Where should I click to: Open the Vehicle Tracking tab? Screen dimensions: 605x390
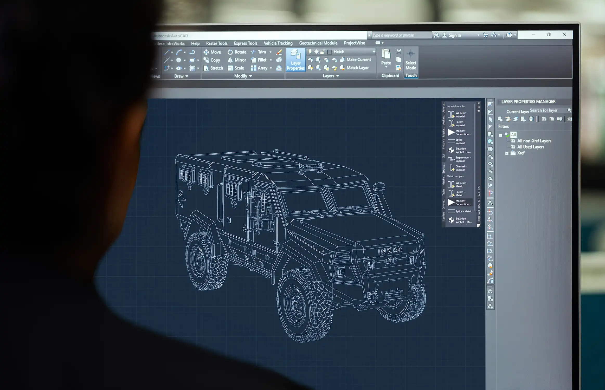pos(278,43)
